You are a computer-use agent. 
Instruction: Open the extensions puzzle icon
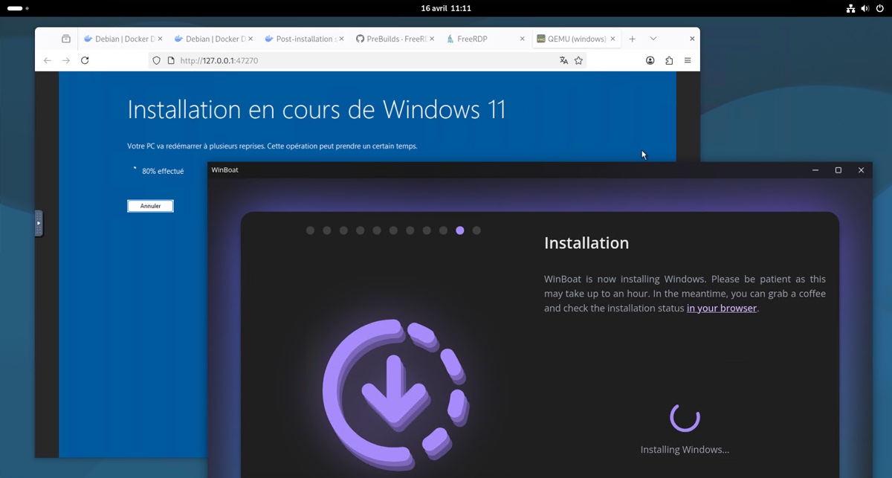point(669,60)
